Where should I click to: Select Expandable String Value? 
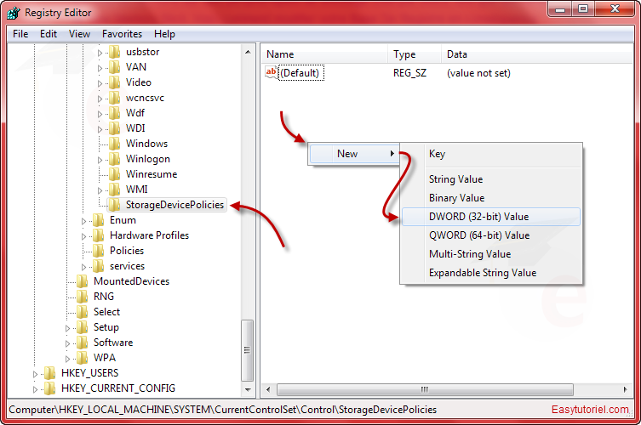click(x=491, y=273)
